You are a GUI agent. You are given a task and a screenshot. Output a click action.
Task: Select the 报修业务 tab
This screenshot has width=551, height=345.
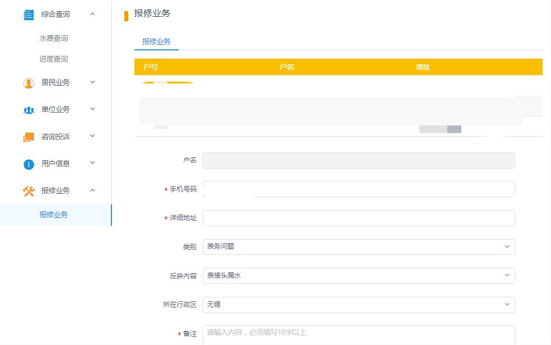(x=156, y=42)
